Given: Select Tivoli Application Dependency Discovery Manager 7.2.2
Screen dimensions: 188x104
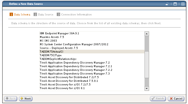Looking at the screenshot, I should (92, 70).
